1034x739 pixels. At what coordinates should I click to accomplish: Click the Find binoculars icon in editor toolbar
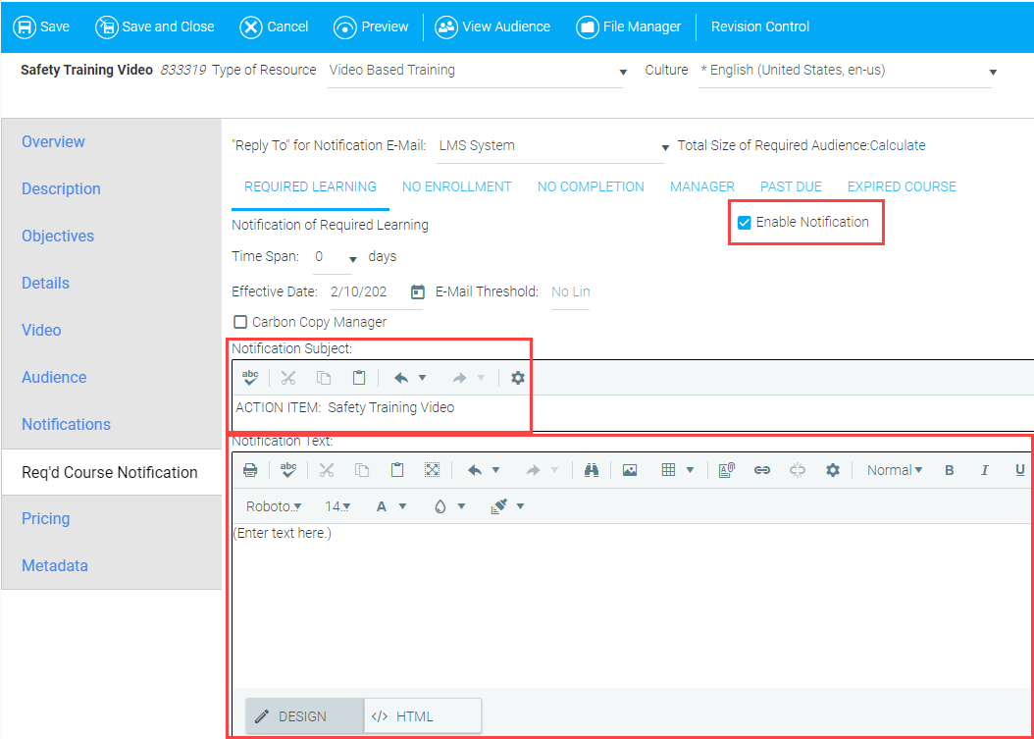tap(592, 470)
